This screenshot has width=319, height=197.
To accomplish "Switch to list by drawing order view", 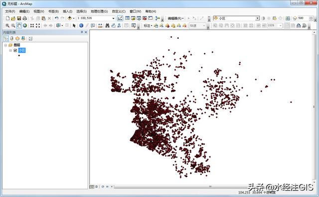I will (6, 39).
